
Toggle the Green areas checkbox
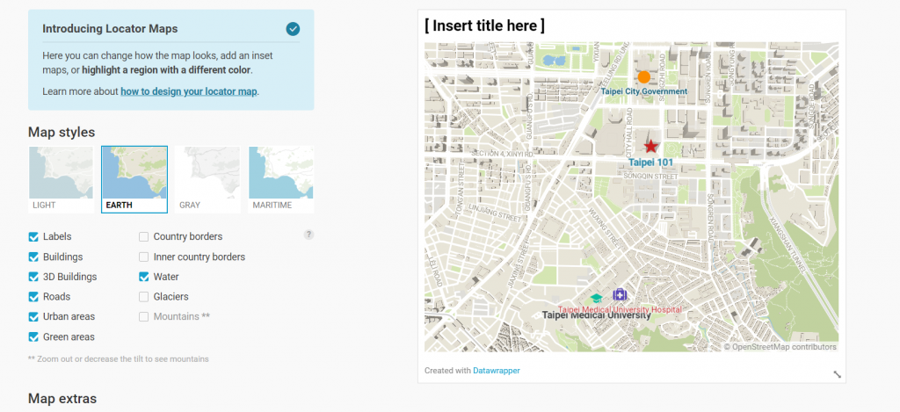coord(33,336)
